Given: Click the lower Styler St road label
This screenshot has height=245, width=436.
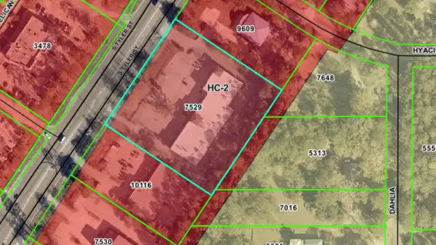Looking at the screenshot, I should point(129,61).
